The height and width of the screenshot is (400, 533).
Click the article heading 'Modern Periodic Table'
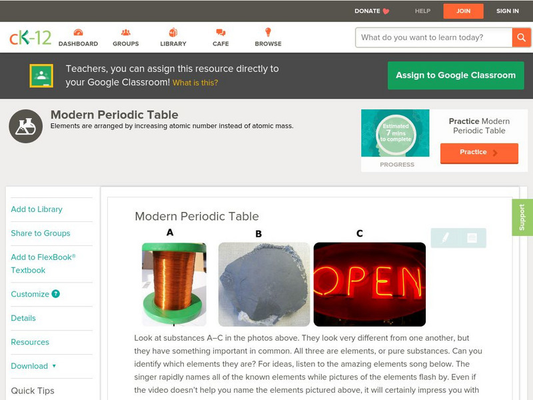pyautogui.click(x=197, y=216)
